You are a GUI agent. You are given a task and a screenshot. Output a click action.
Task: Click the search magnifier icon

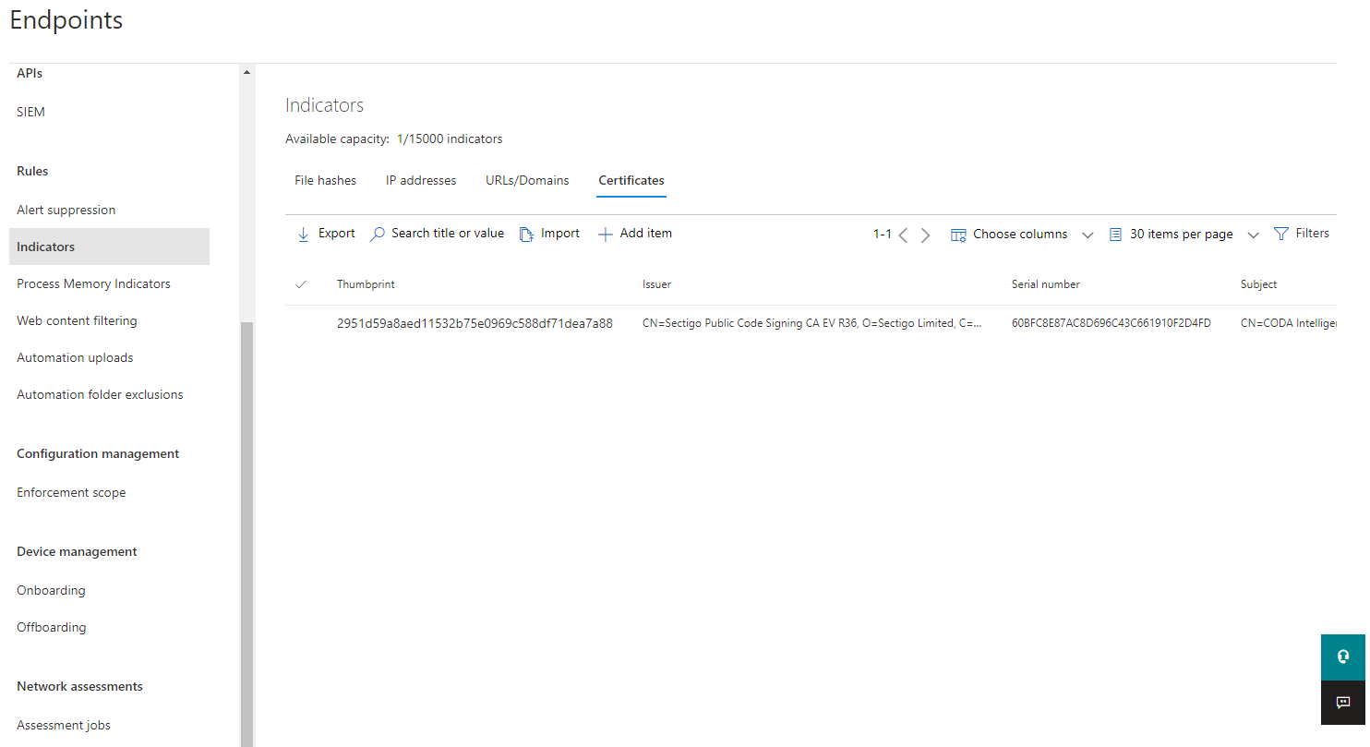pos(377,234)
